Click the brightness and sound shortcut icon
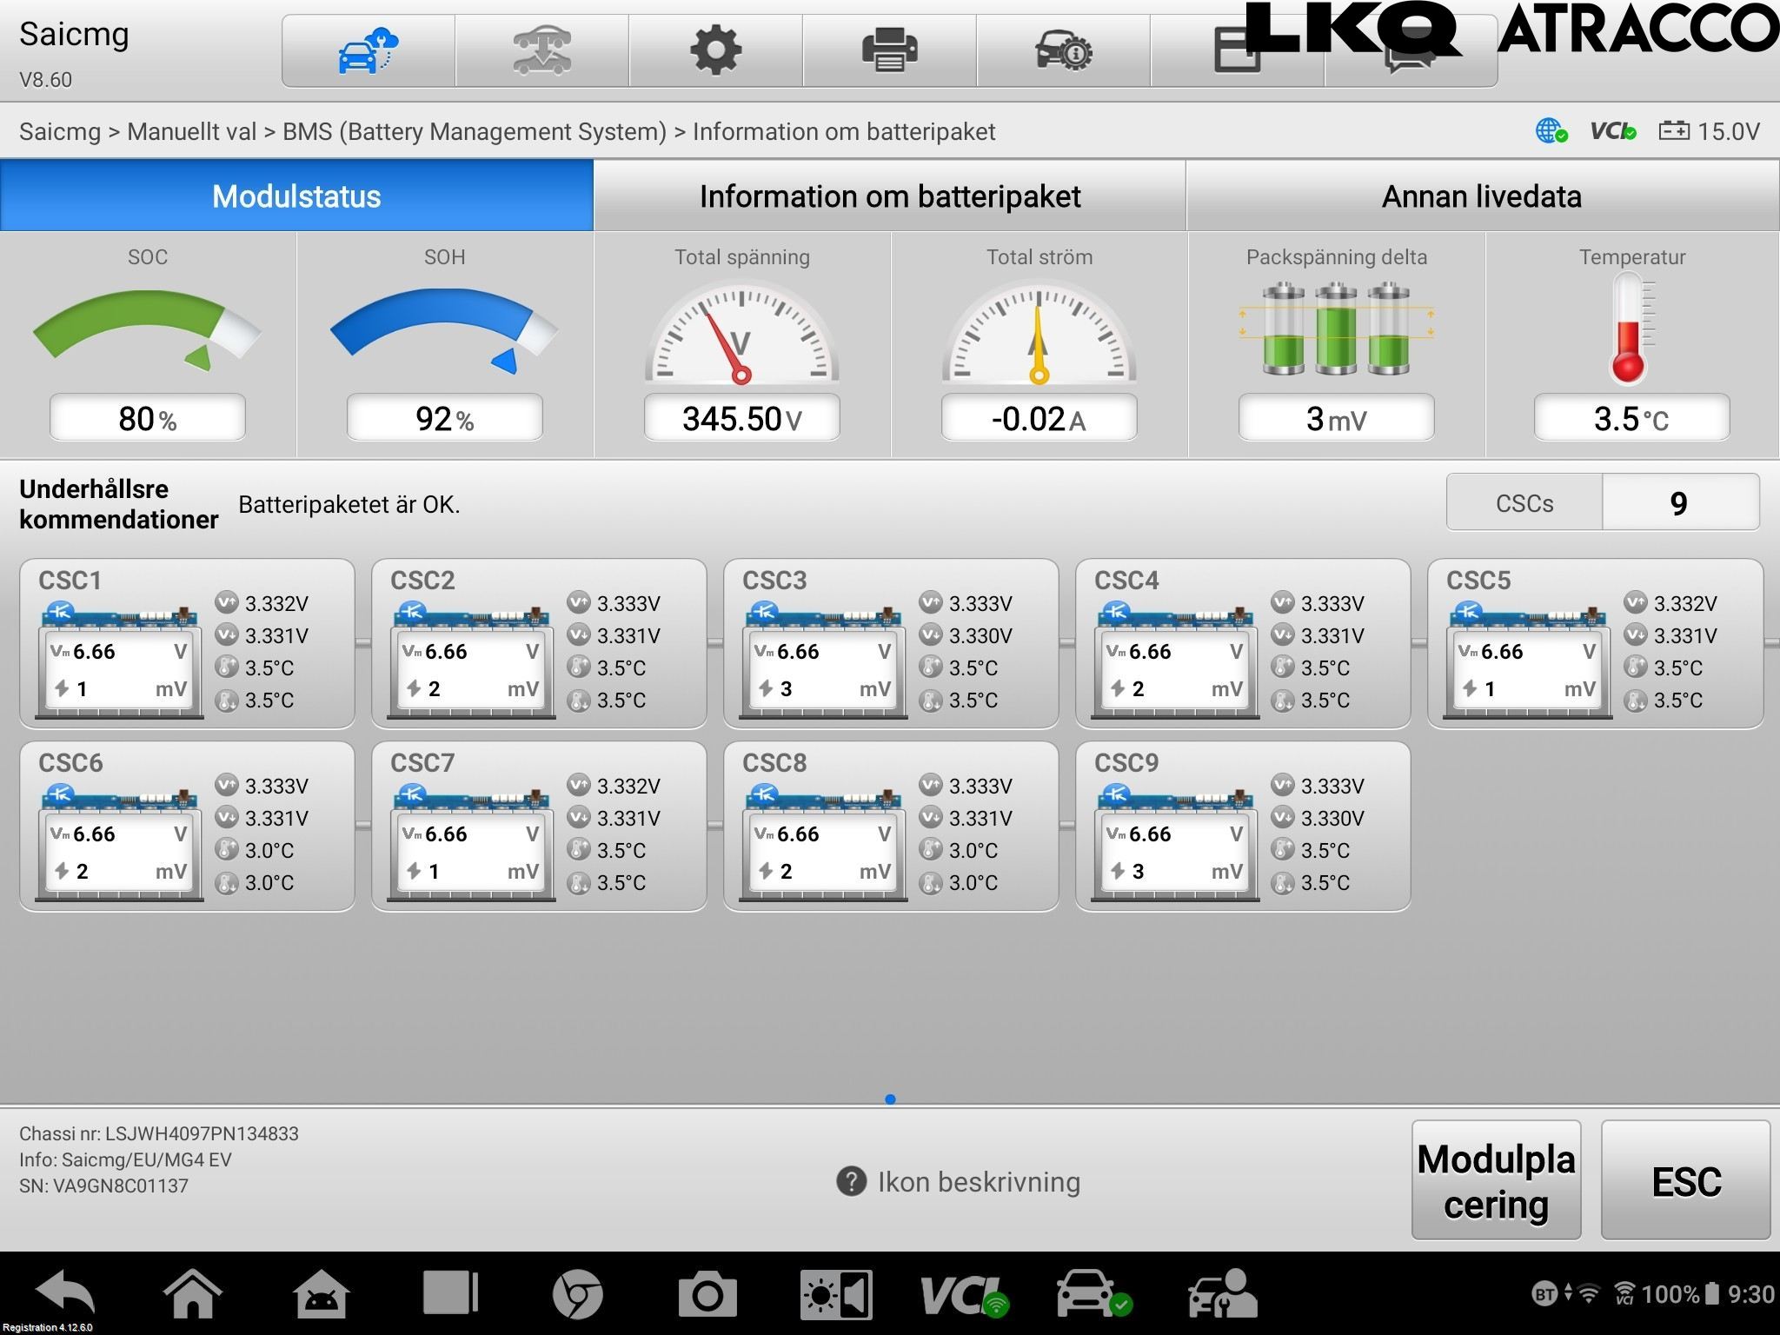Viewport: 1780px width, 1335px height. [835, 1295]
